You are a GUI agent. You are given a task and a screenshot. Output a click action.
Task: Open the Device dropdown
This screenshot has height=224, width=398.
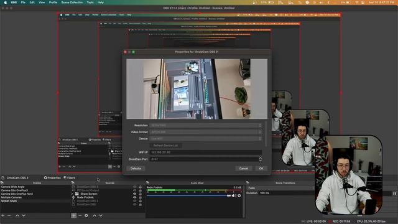click(206, 139)
